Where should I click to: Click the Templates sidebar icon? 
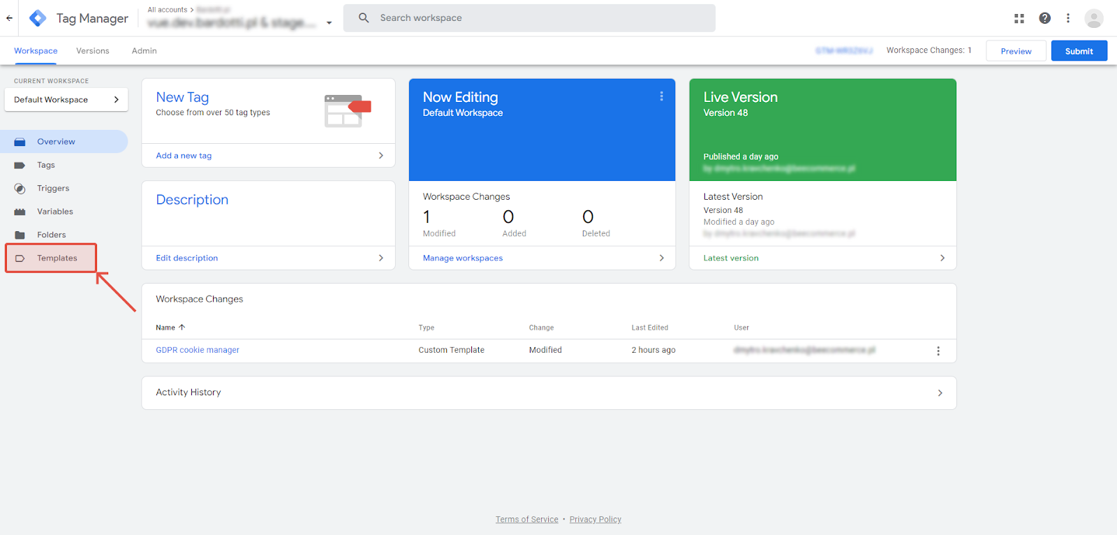(x=20, y=258)
